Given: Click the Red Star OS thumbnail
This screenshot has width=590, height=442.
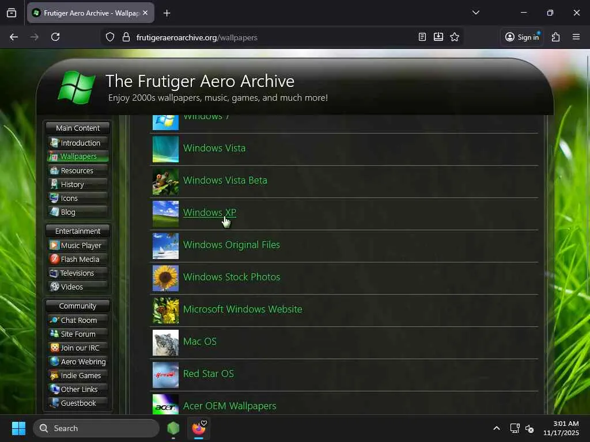Looking at the screenshot, I should pos(165,375).
